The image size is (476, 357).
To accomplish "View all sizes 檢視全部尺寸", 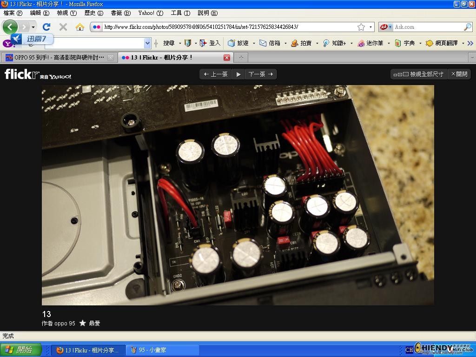I will click(x=419, y=74).
